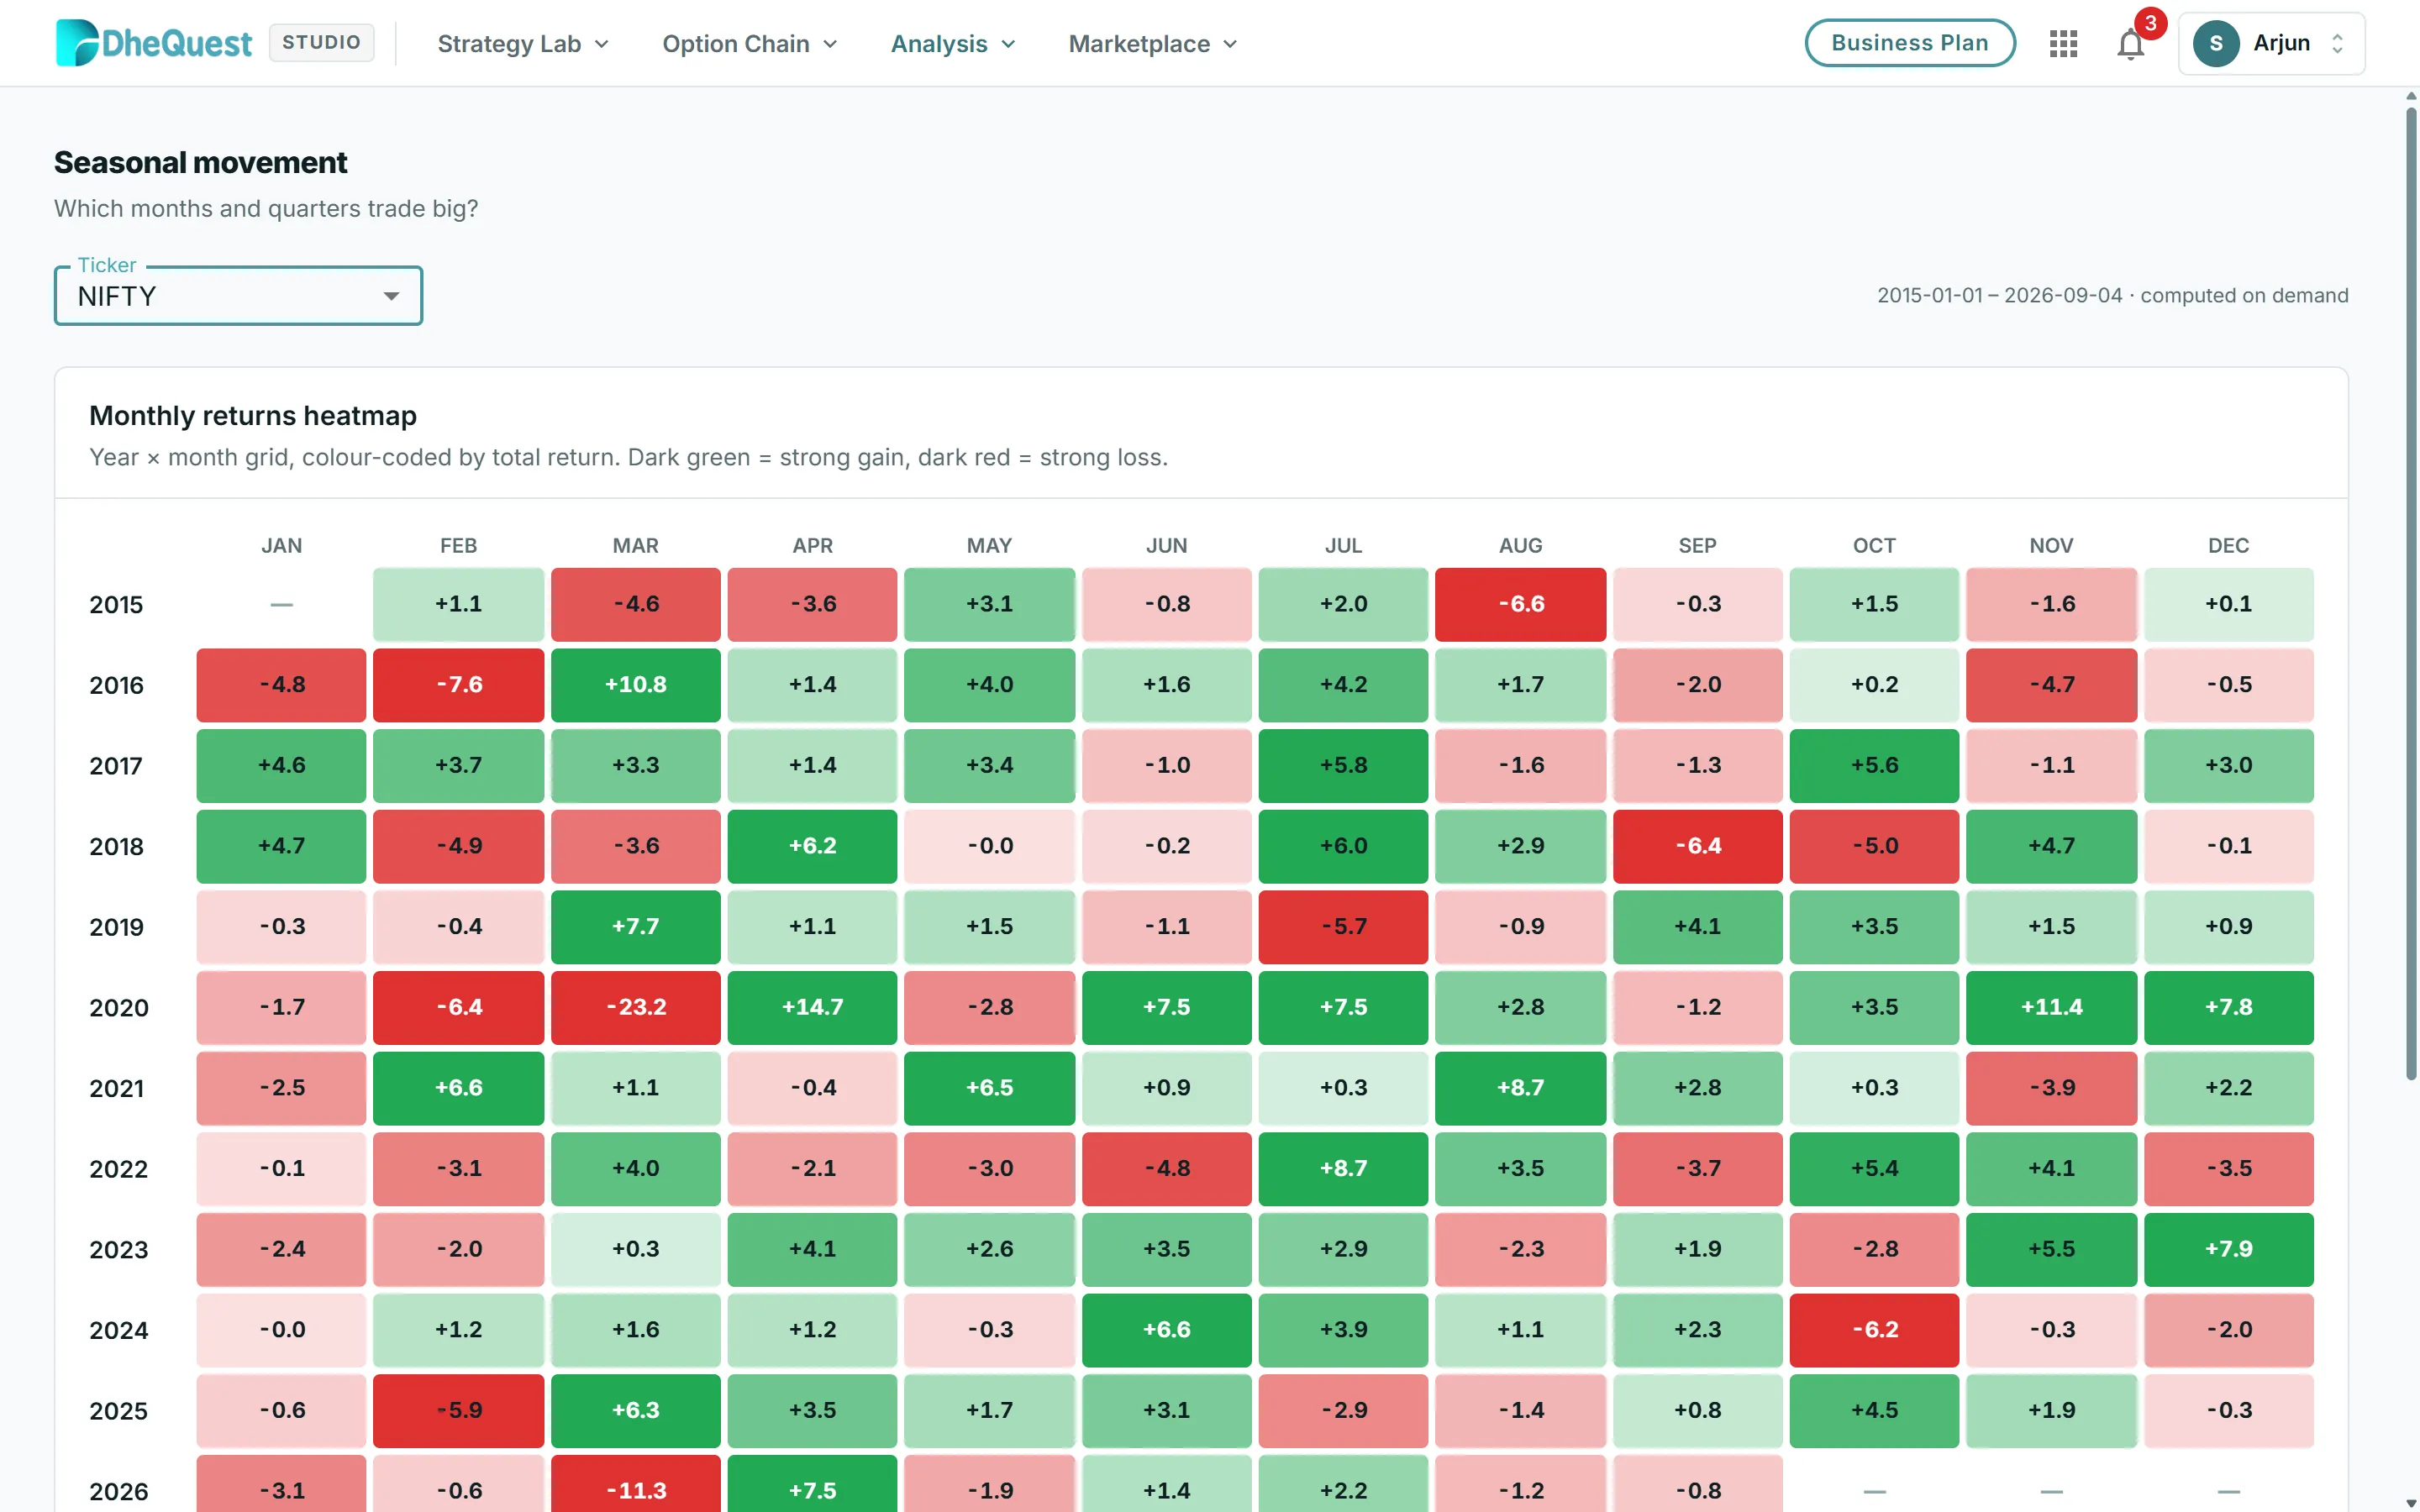This screenshot has width=2420, height=1512.
Task: Click the 2023 DEC cell +7.9
Action: click(x=2228, y=1249)
